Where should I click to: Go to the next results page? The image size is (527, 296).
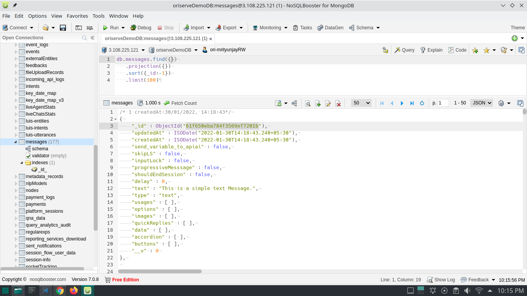coord(402,103)
